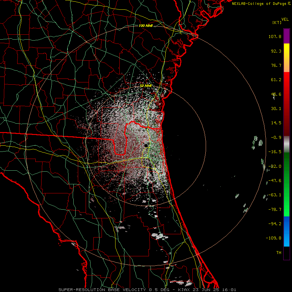The width and height of the screenshot is (292, 292).
Task: Click the 92.3 velocity scale value
Action: (276, 51)
